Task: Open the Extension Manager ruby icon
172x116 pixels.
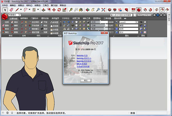Action: point(126,10)
